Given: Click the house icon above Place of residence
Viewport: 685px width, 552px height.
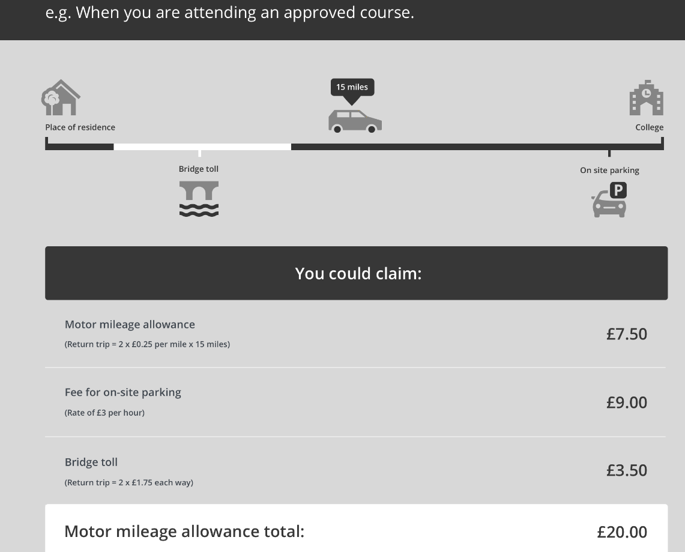Looking at the screenshot, I should tap(61, 97).
